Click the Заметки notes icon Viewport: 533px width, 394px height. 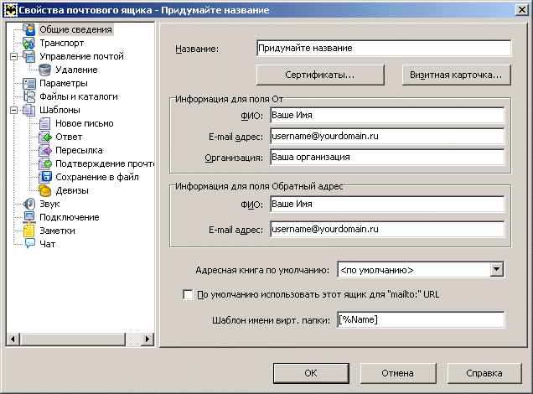[x=28, y=231]
